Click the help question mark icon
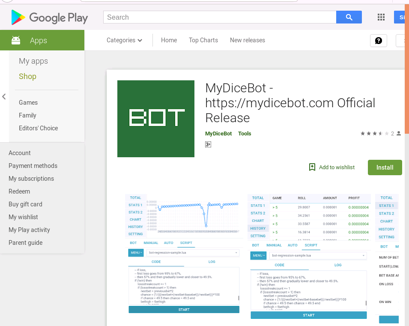409x326 pixels. pyautogui.click(x=379, y=41)
